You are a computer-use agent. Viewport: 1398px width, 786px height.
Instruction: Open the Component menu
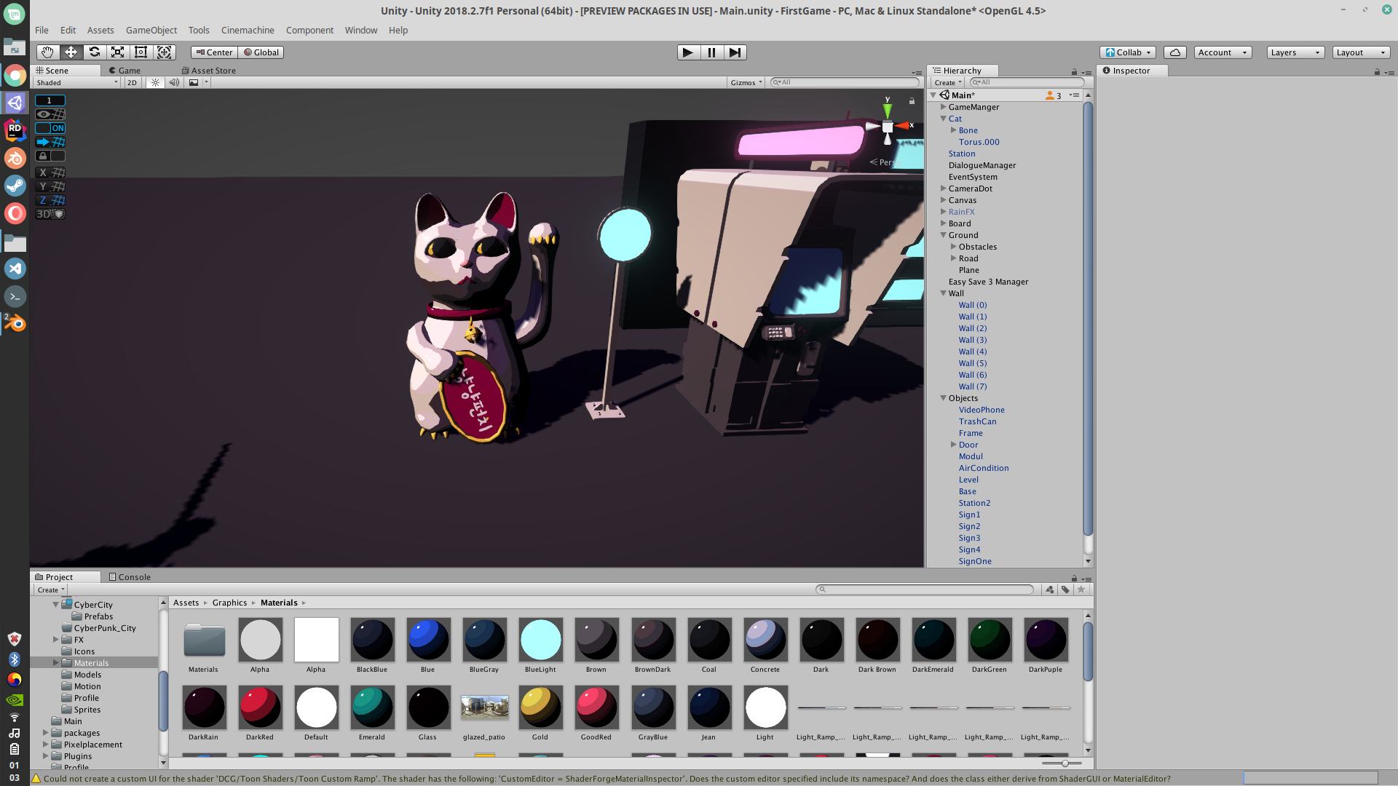point(309,30)
